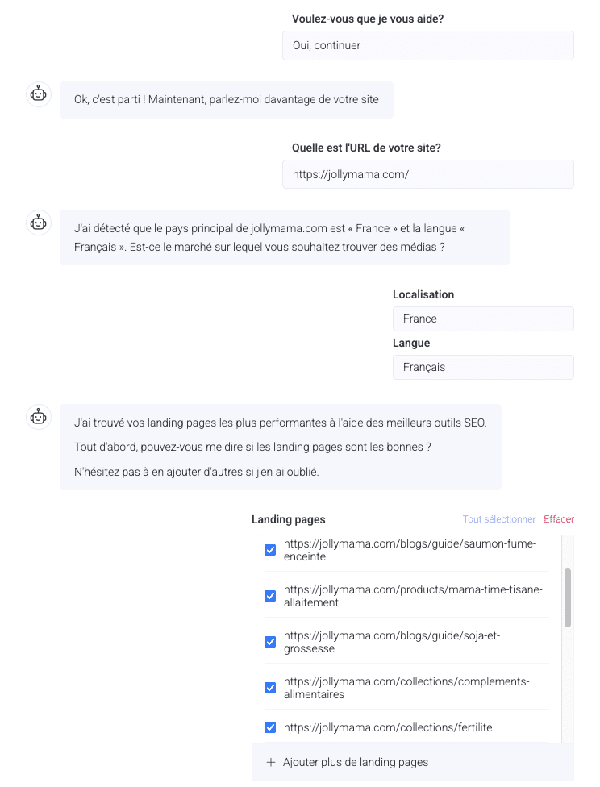Click the plus icon to add landing pages
The height and width of the screenshot is (787, 600).
(271, 762)
